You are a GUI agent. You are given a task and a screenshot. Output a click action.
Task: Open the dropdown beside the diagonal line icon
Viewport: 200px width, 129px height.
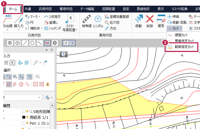click(40, 63)
